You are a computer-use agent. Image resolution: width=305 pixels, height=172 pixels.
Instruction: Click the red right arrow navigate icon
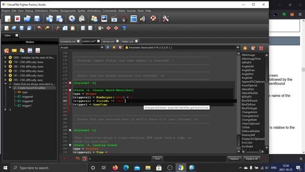click(116, 28)
